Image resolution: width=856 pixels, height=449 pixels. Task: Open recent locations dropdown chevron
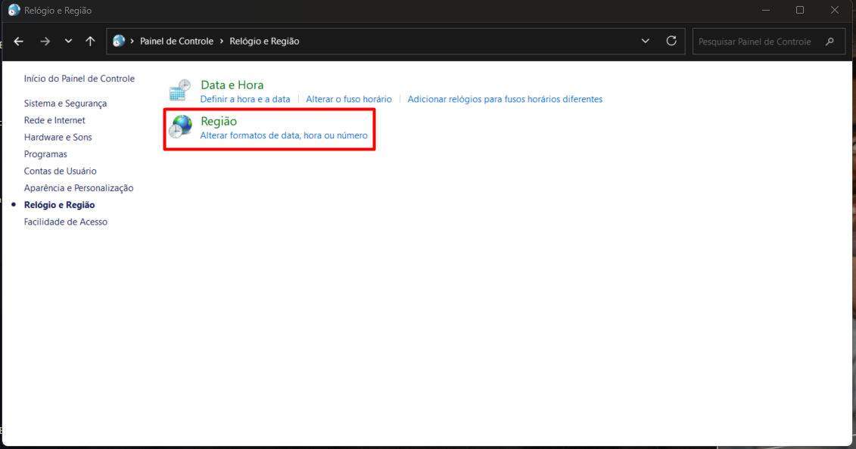68,41
